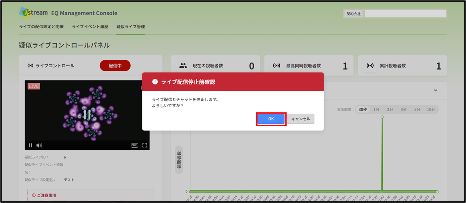466x203 pixels.
Task: Click the ライブコントロール broadcast icon
Action: click(x=30, y=66)
